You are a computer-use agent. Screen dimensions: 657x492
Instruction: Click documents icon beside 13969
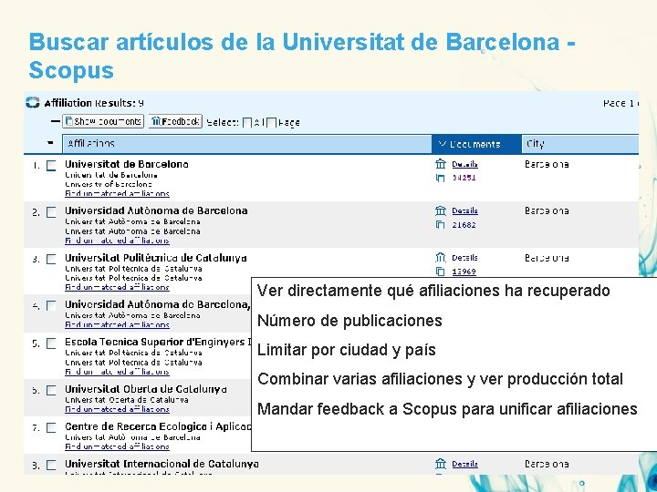click(440, 272)
